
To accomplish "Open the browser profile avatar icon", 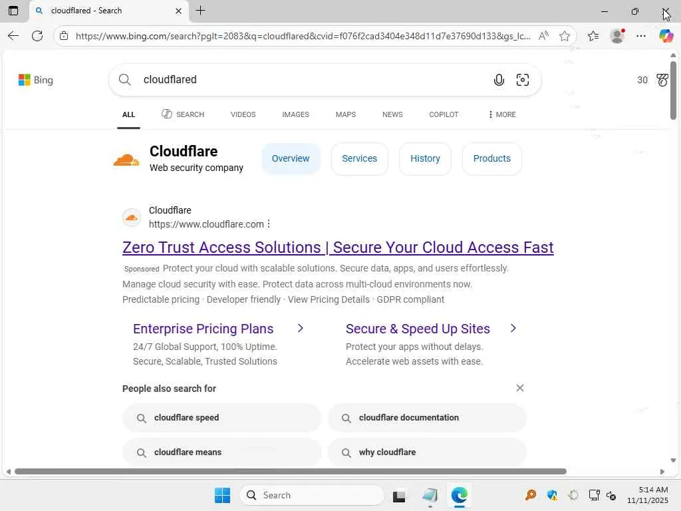I will click(x=617, y=36).
